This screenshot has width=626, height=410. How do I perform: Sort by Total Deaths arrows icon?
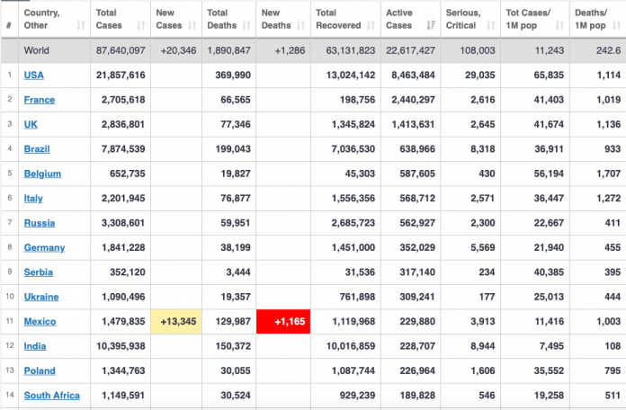click(246, 25)
